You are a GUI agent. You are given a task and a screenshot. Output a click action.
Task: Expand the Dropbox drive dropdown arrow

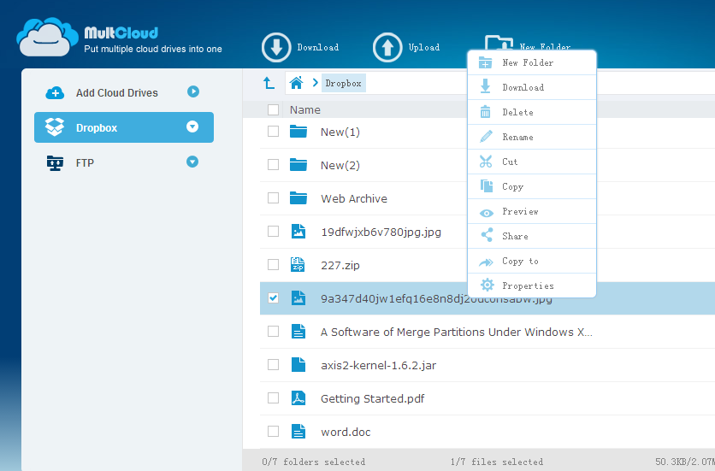point(192,127)
